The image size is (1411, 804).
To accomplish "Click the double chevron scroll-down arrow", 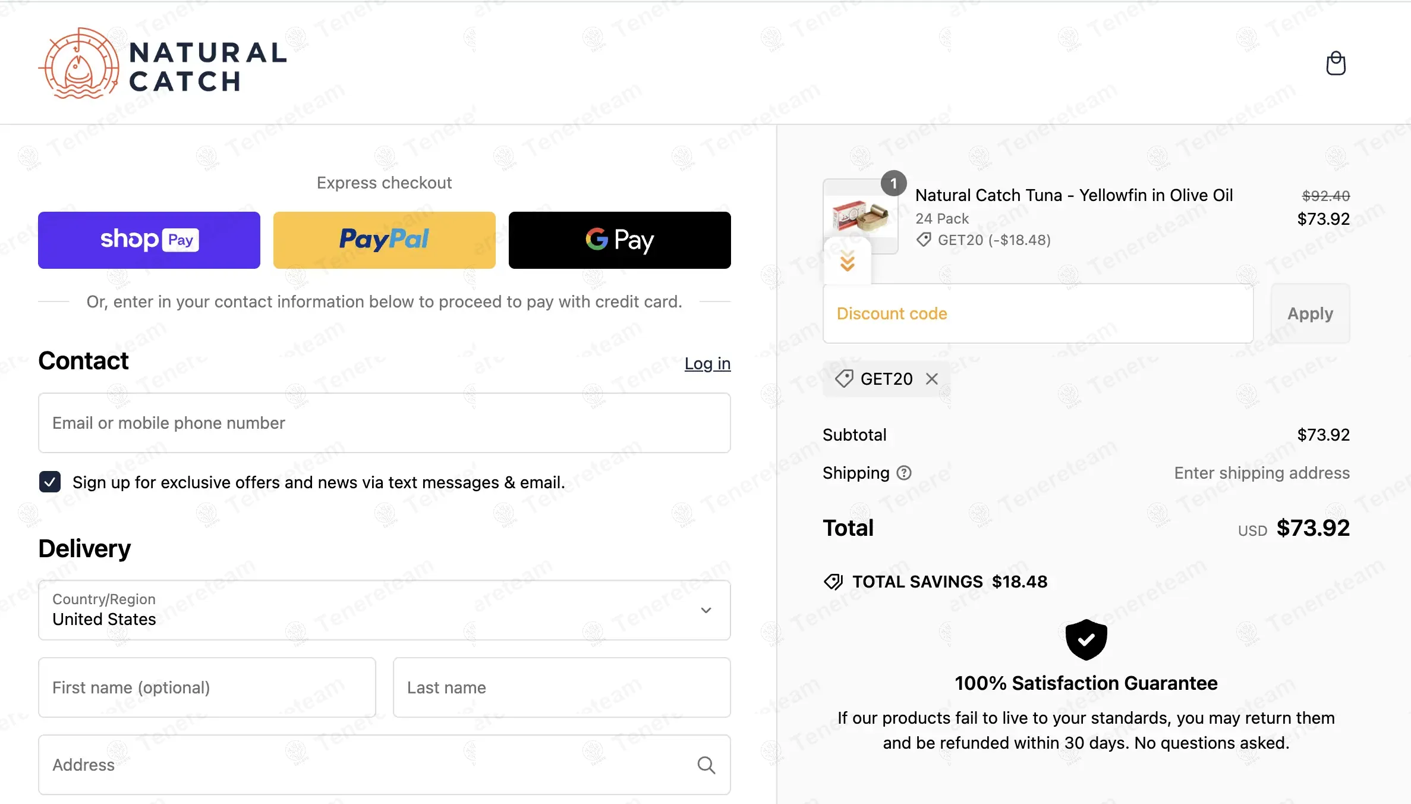I will [848, 261].
